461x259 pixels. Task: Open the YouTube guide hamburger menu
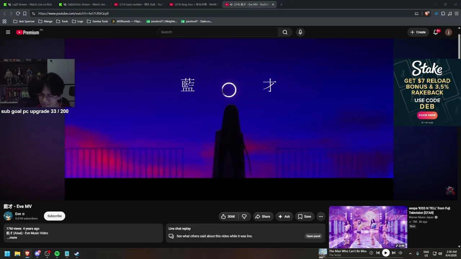pos(8,32)
